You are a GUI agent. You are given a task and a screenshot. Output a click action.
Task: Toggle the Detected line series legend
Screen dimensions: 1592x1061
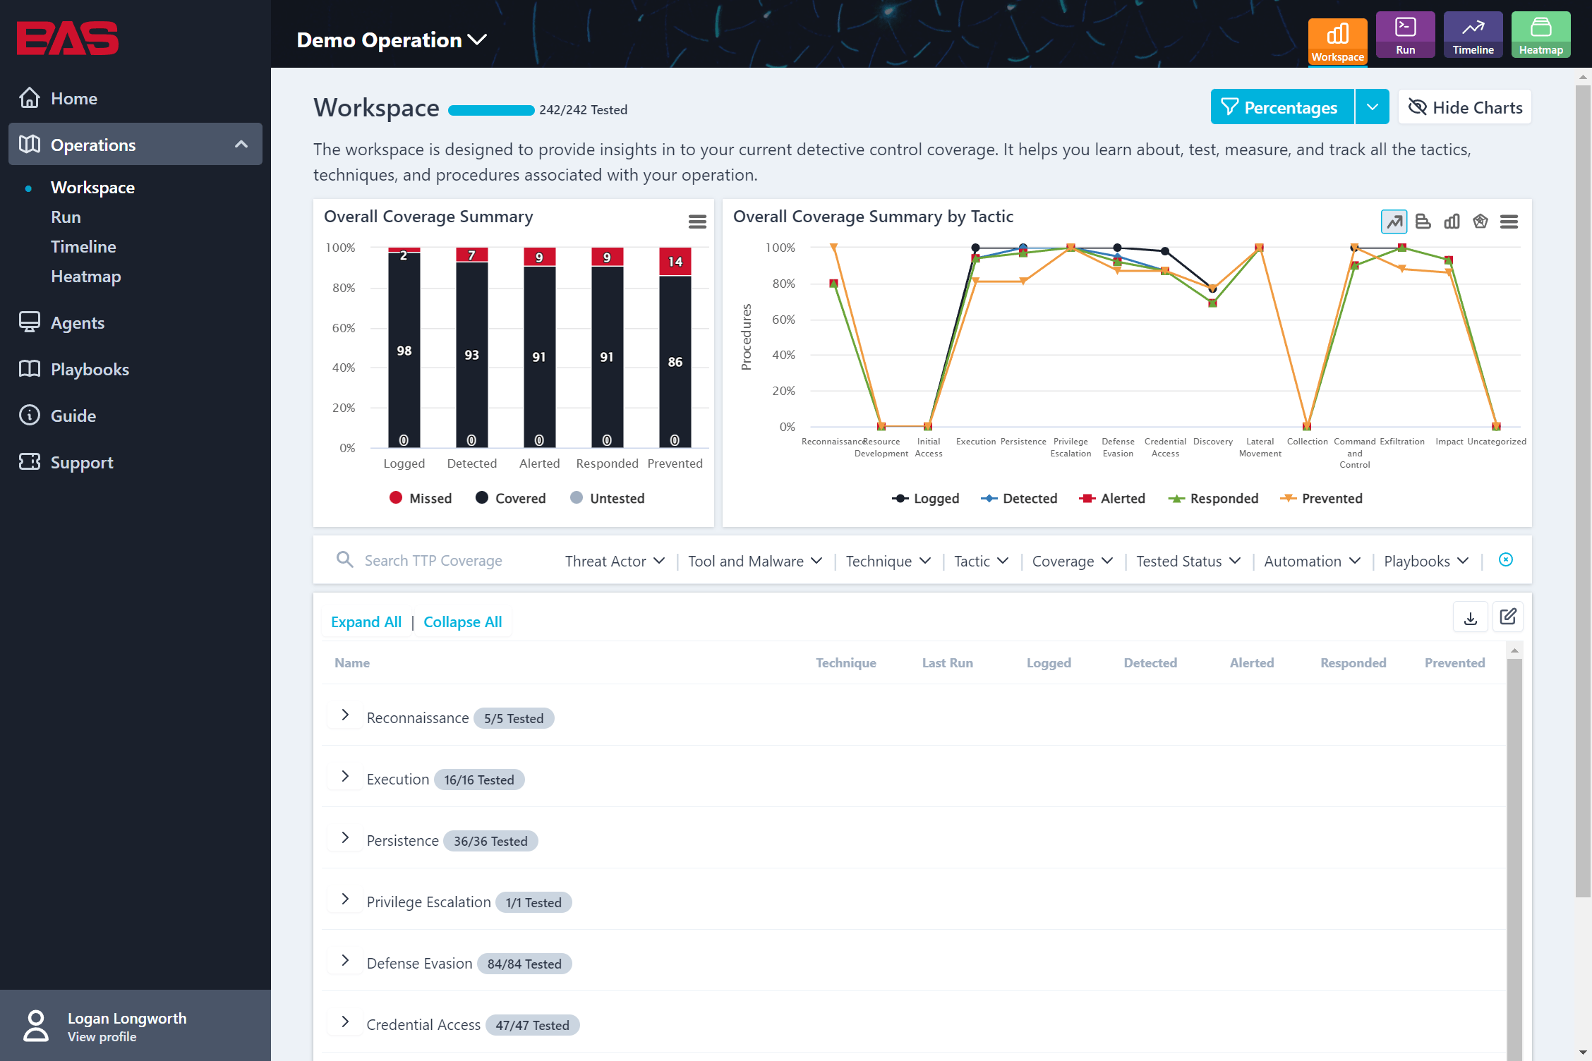(x=1019, y=498)
